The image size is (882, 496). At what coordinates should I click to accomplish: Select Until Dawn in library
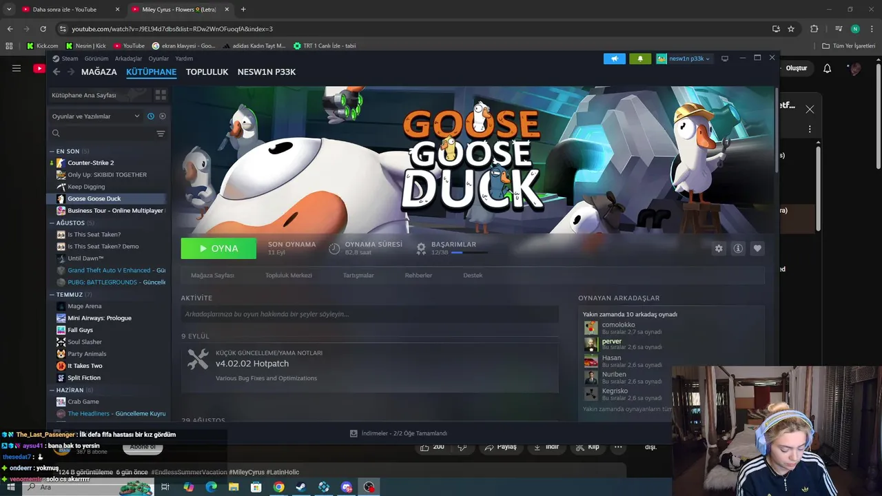click(x=85, y=258)
